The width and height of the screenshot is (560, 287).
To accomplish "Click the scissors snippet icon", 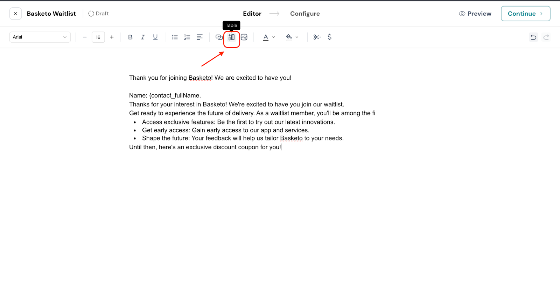I will [317, 37].
